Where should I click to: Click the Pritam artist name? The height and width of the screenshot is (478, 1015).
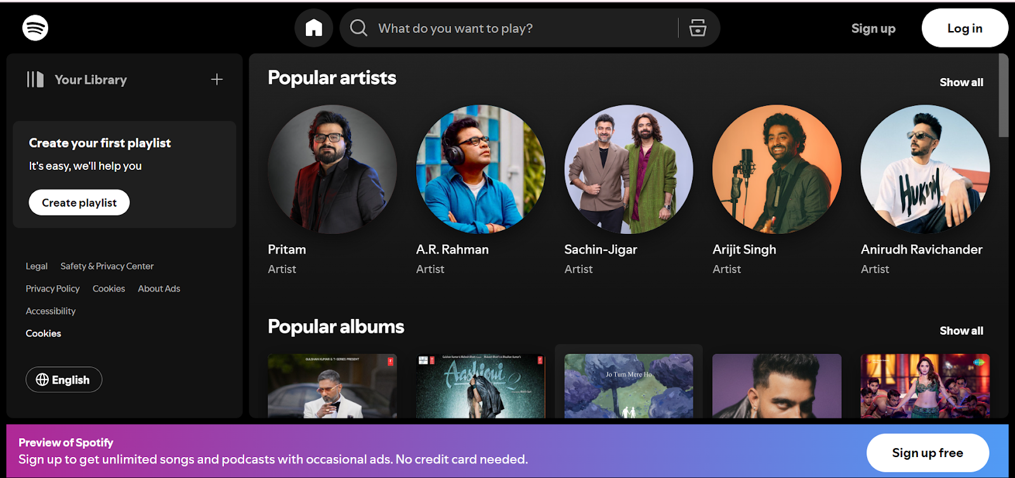pos(287,250)
